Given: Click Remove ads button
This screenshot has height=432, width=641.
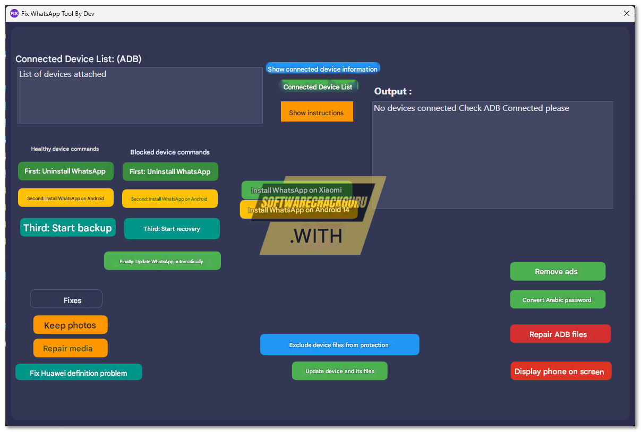Looking at the screenshot, I should point(558,271).
